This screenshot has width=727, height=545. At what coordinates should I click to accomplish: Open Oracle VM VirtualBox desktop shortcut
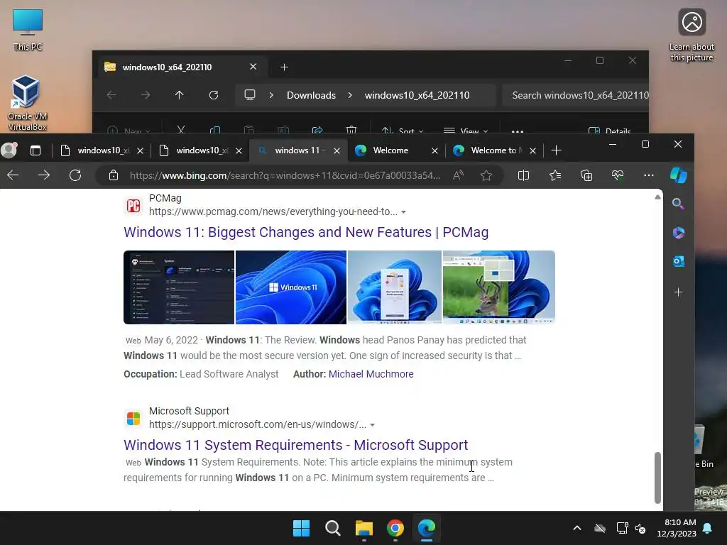[28, 104]
